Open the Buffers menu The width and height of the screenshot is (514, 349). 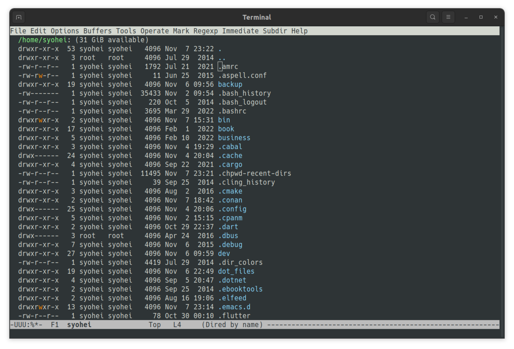(97, 30)
